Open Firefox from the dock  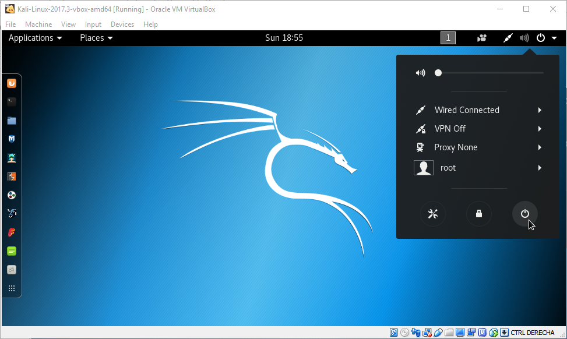(x=12, y=83)
